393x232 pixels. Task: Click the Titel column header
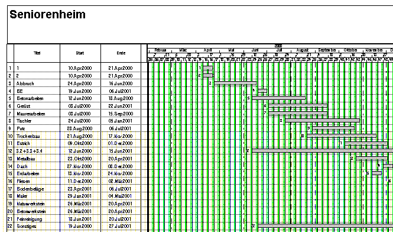click(x=37, y=53)
